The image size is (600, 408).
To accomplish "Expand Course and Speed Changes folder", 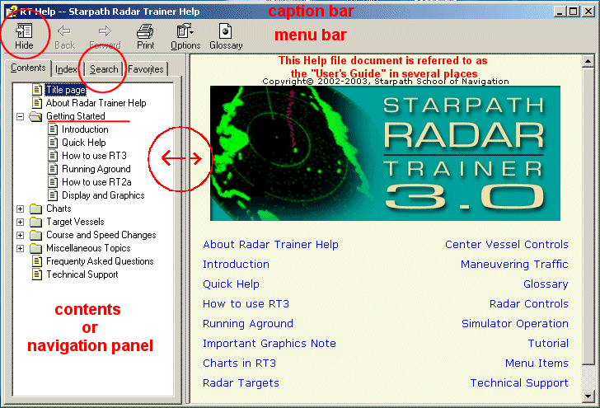I will pos(21,235).
